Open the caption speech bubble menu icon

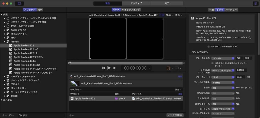pos(177,68)
